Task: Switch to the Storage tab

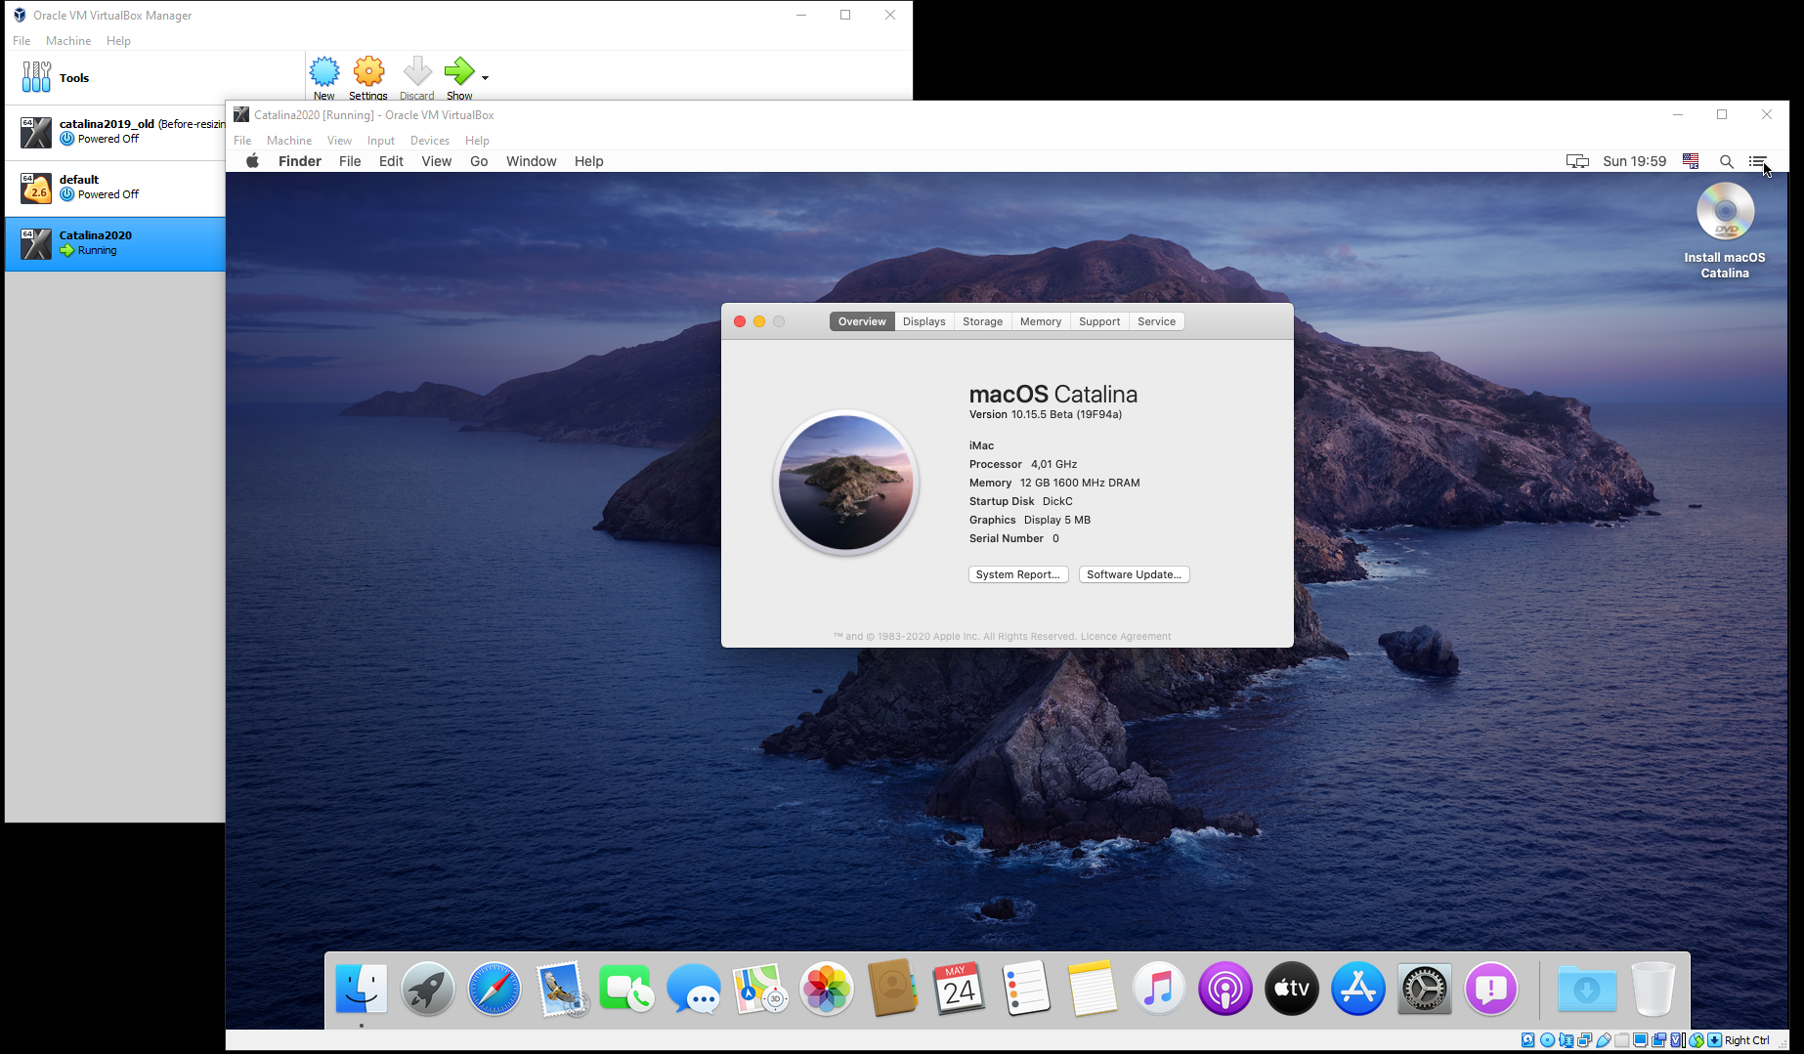Action: [x=983, y=321]
